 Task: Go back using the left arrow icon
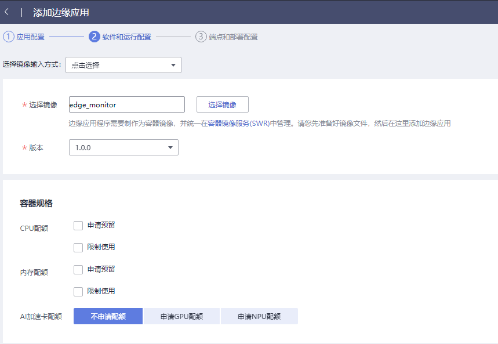click(x=7, y=12)
